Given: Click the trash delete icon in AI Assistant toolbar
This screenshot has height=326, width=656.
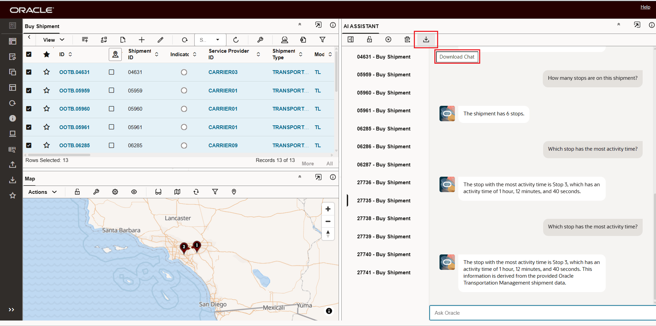Looking at the screenshot, I should point(407,39).
